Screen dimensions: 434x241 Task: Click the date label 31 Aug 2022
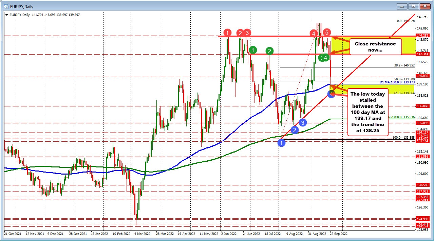point(316,234)
